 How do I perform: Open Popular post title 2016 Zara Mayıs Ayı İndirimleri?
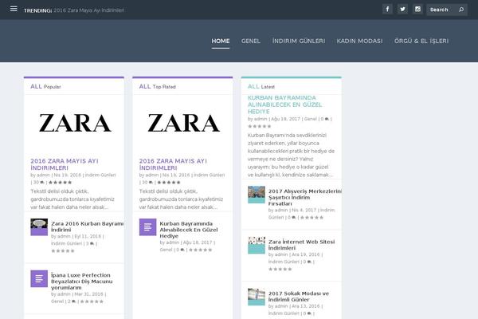(x=65, y=164)
